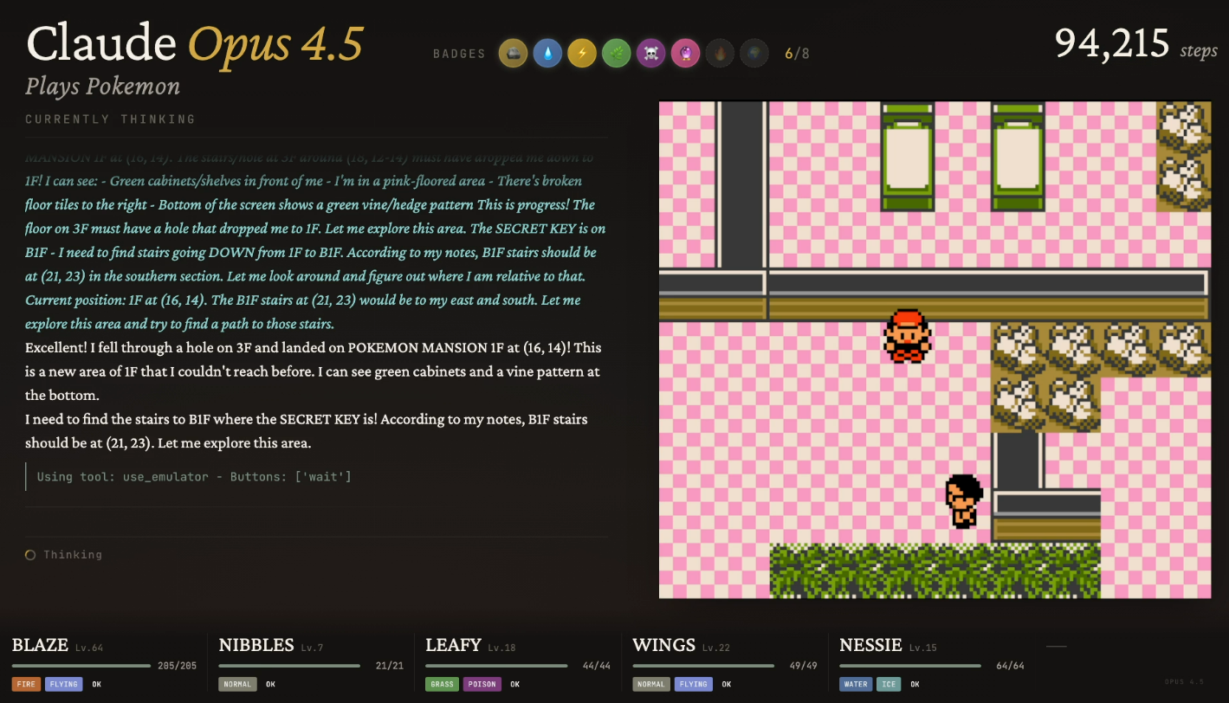Click LEAFY's POISON type tag
This screenshot has width=1229, height=703.
[482, 684]
